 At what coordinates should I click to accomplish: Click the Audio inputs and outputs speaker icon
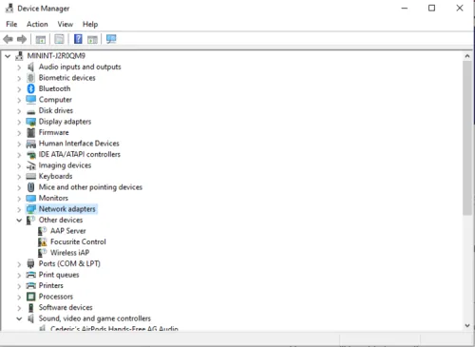coord(30,67)
